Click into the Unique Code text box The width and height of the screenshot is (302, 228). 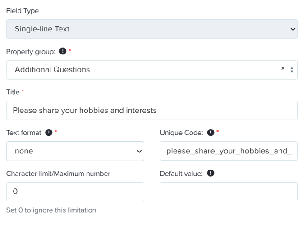click(x=229, y=151)
